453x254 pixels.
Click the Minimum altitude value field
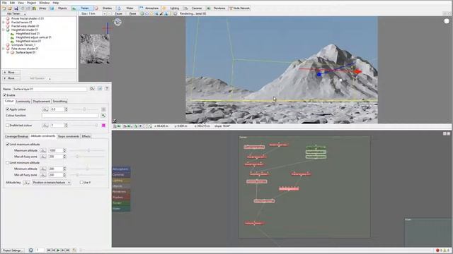[x=56, y=169]
